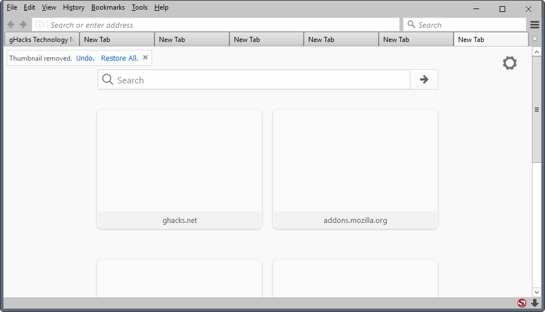Click the magnifier icon in page search
The height and width of the screenshot is (312, 545).
(x=108, y=79)
